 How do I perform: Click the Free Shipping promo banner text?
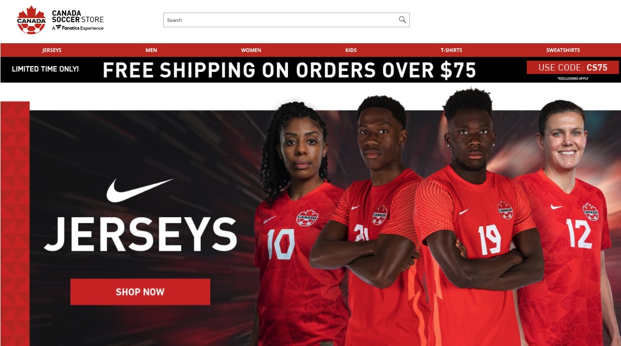[x=289, y=70]
